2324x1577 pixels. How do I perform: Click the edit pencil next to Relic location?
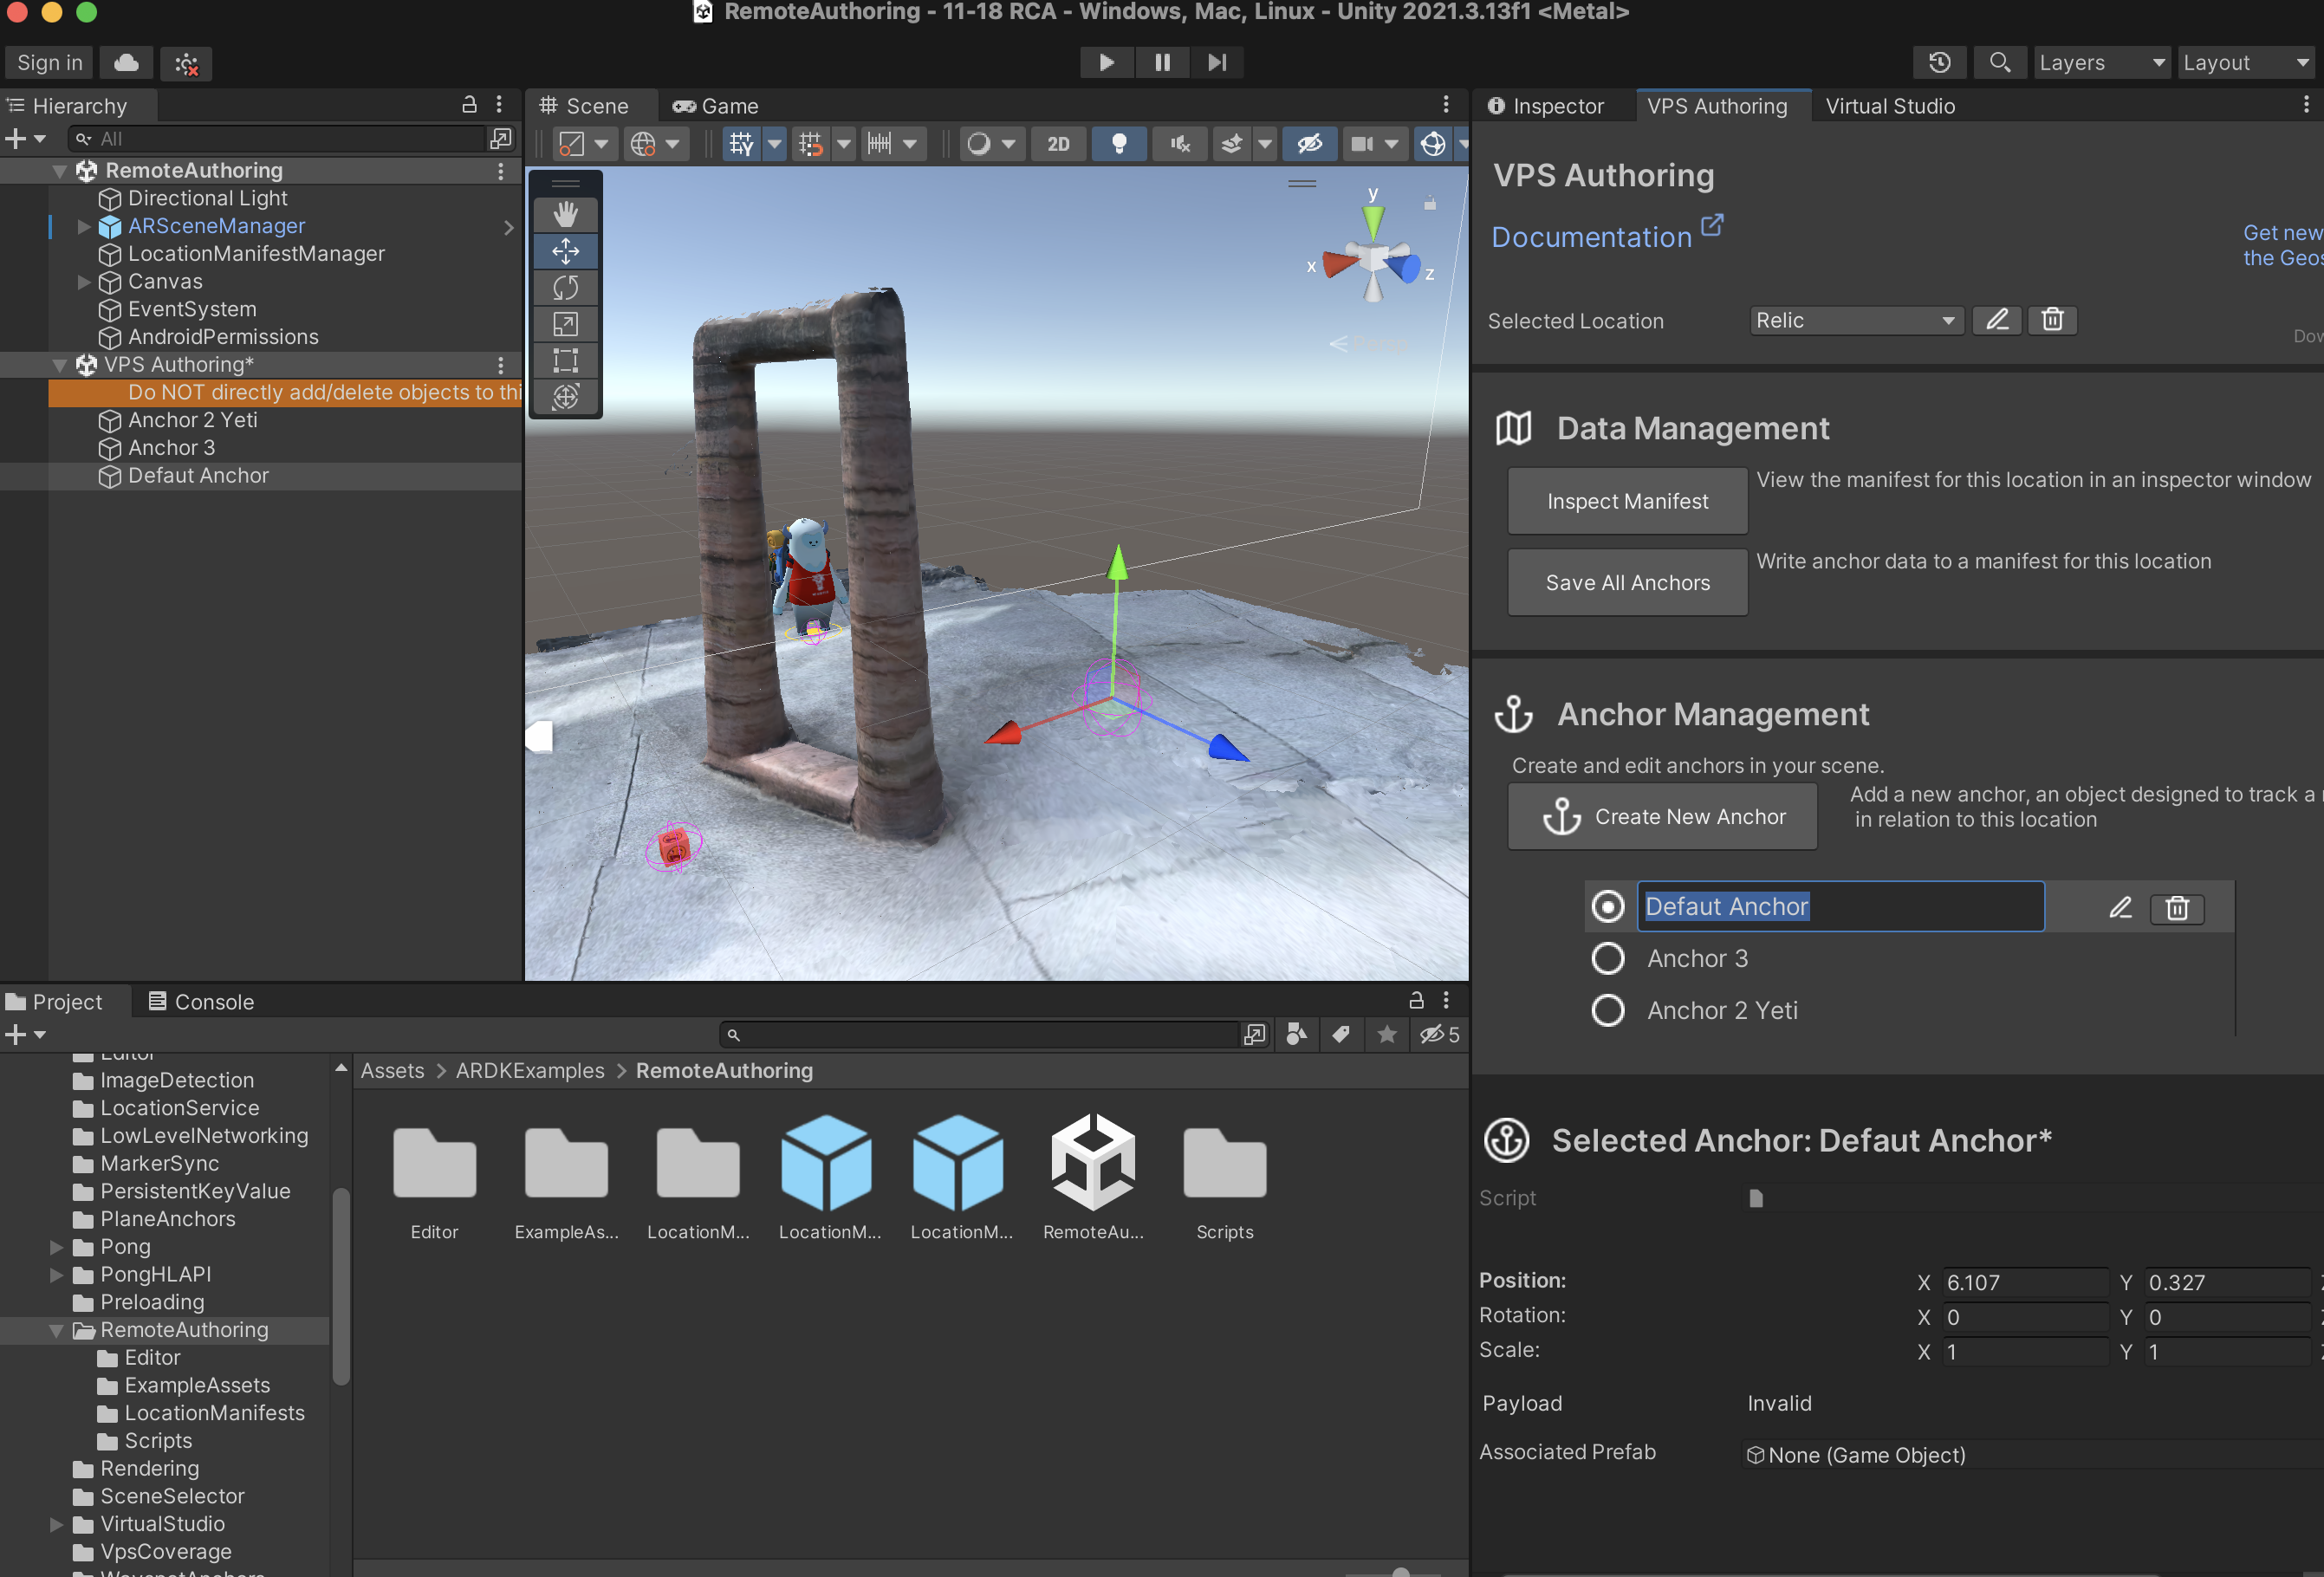coord(1997,320)
